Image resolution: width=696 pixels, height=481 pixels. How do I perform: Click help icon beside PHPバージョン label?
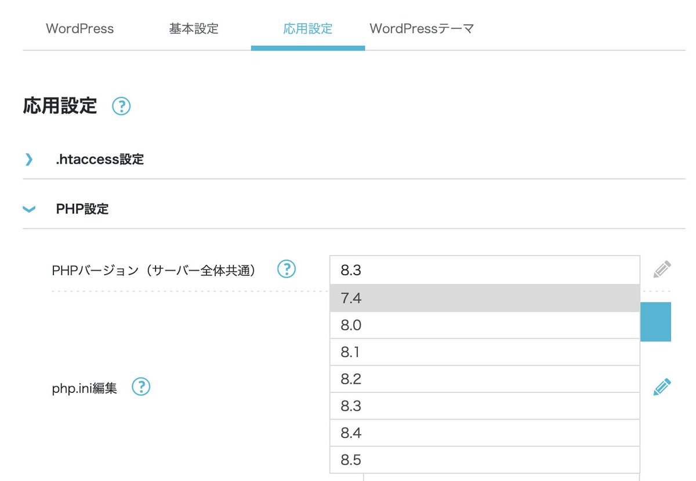pos(287,269)
